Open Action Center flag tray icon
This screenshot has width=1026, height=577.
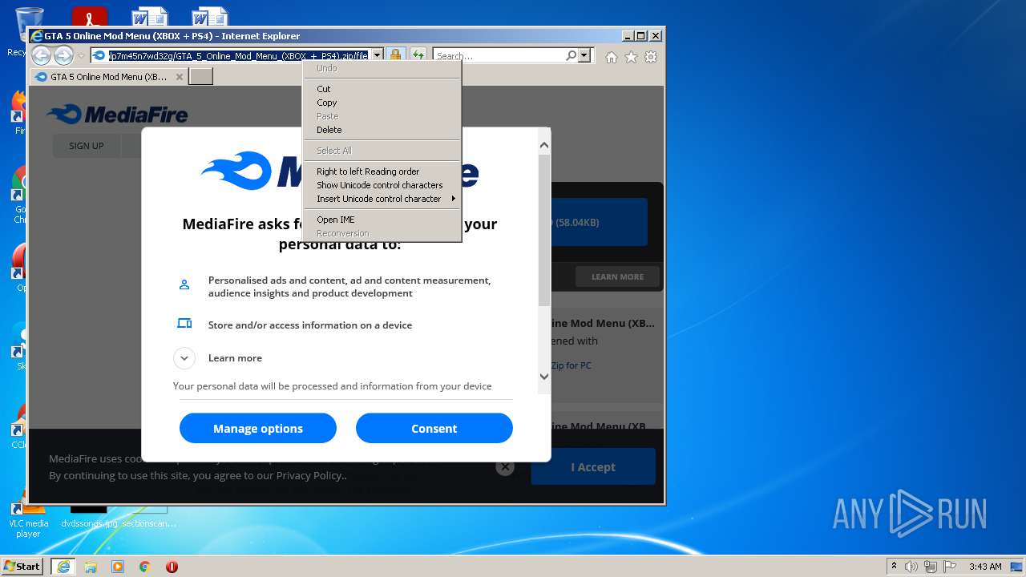950,567
